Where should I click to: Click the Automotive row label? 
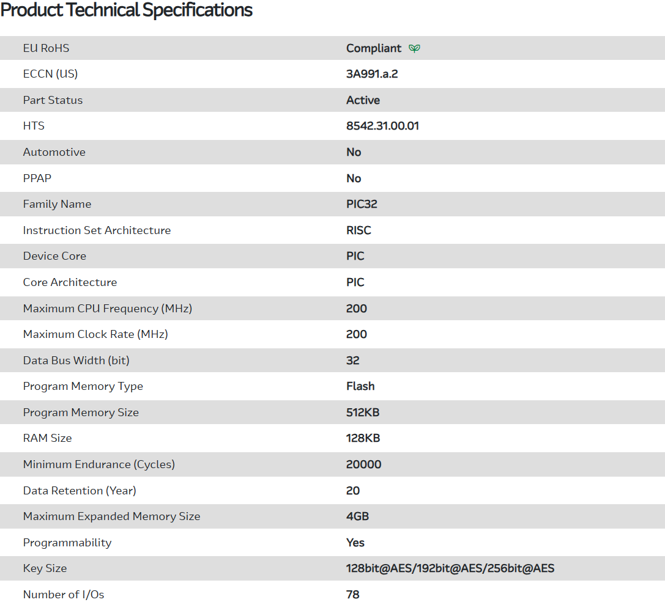[x=54, y=152]
